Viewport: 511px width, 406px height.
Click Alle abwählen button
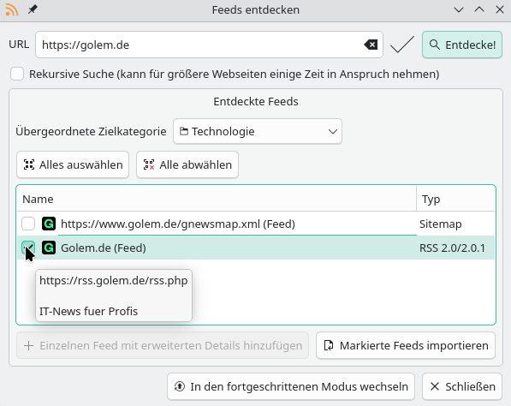tap(187, 164)
